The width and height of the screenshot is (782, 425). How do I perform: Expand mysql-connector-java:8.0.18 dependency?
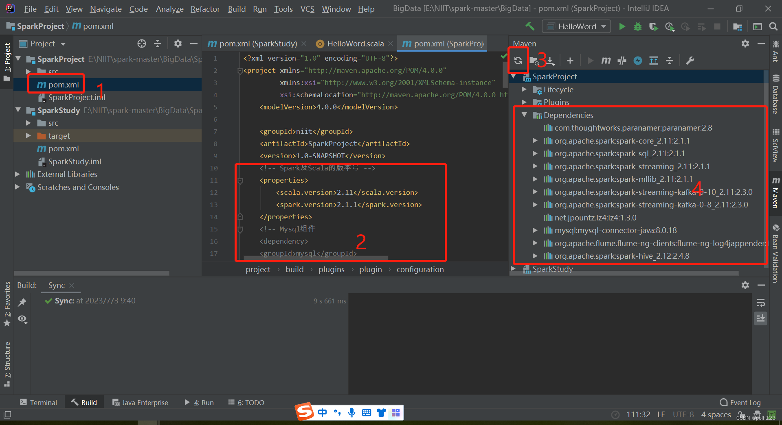(535, 230)
